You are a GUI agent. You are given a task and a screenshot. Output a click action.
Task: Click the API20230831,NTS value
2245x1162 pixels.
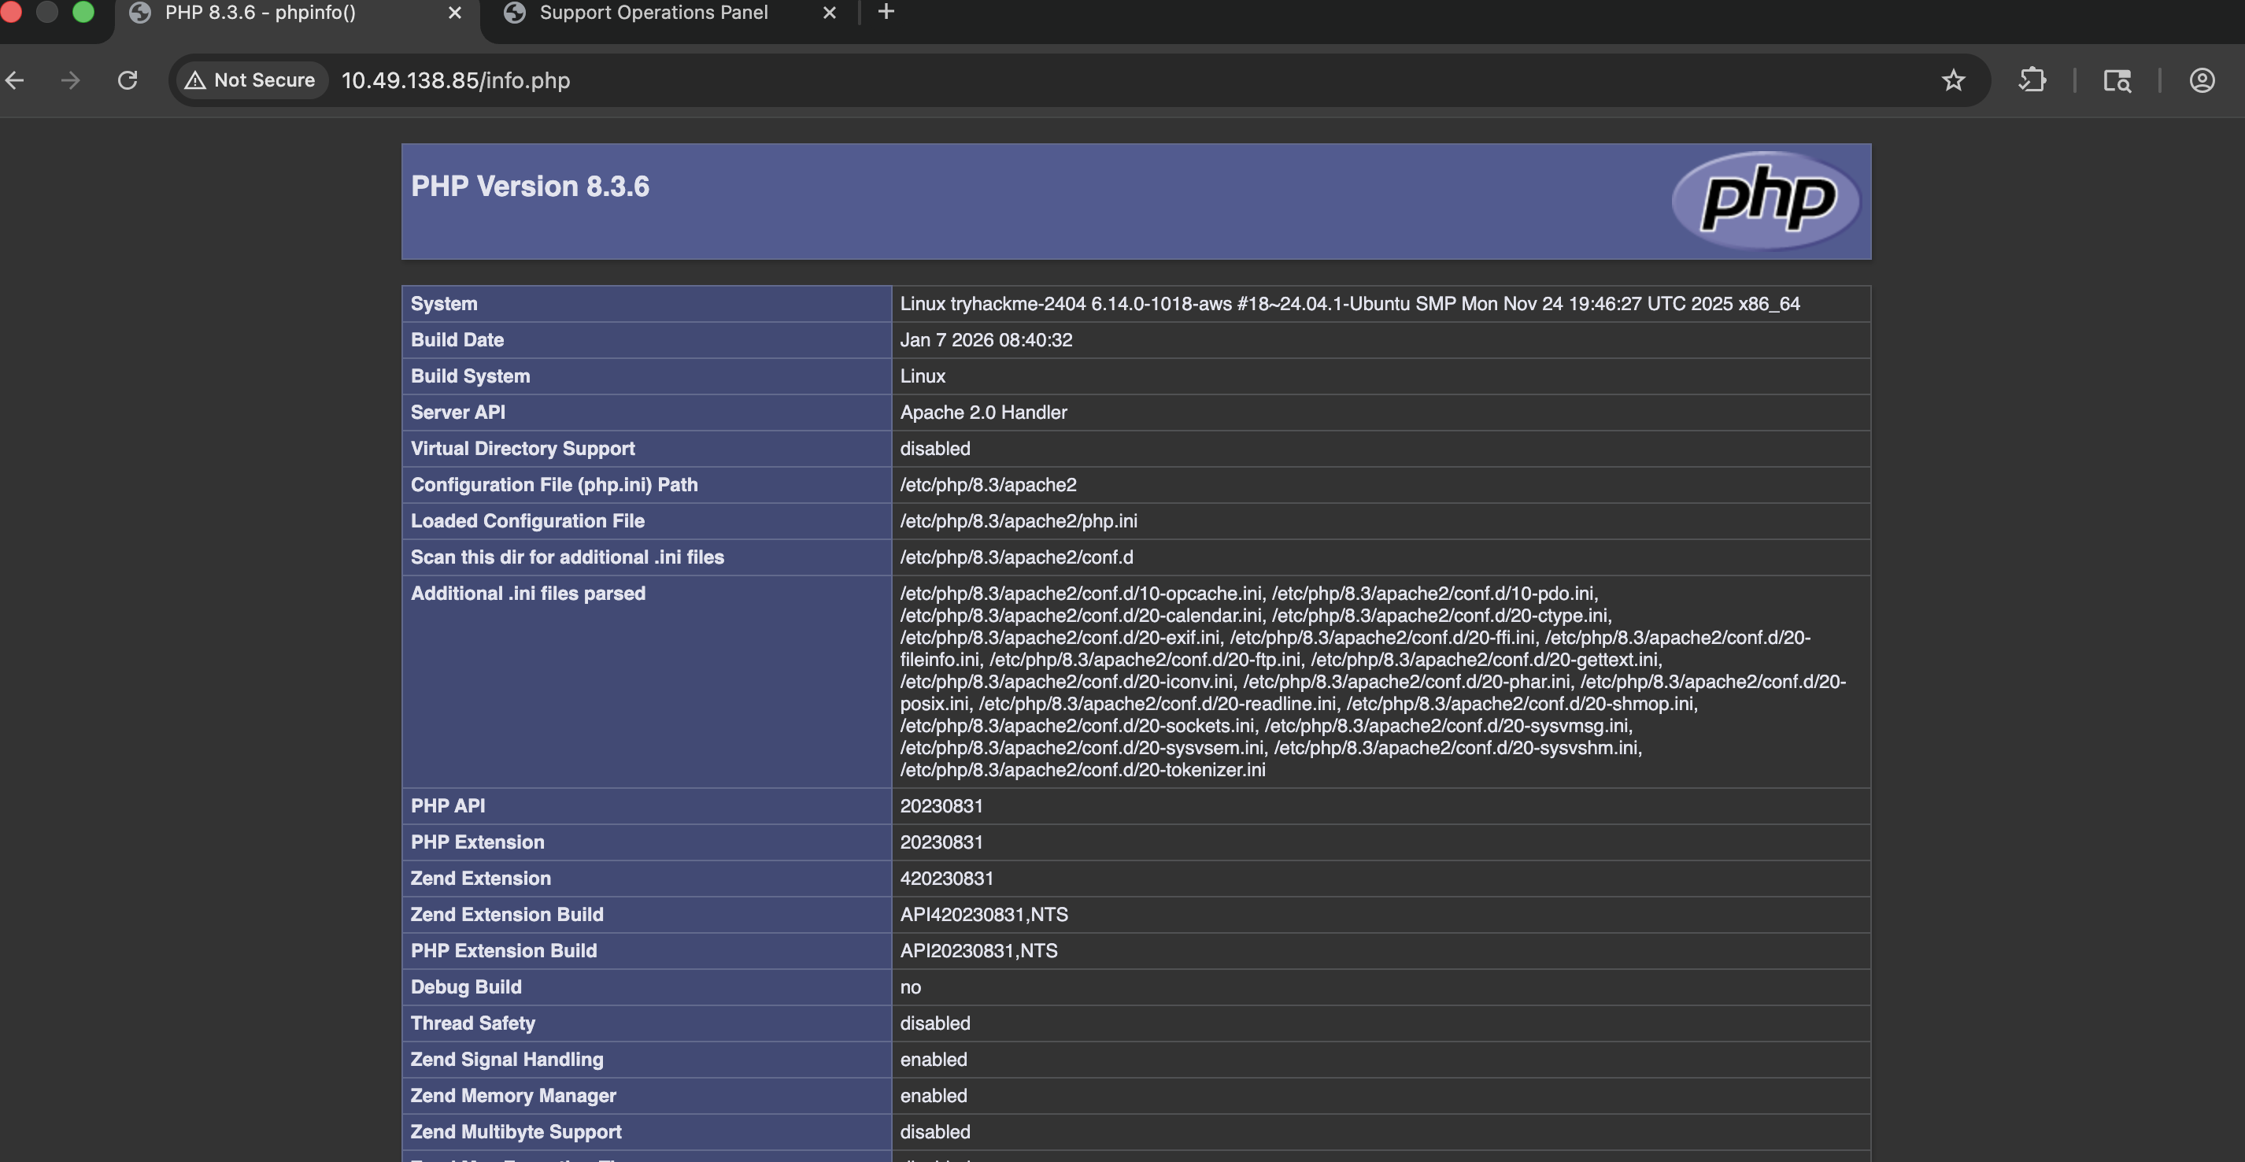(978, 950)
